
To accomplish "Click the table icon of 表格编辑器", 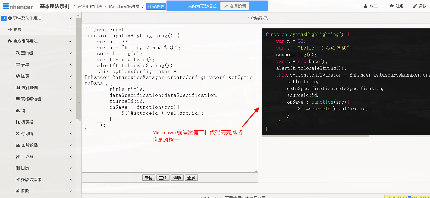I will [18, 99].
